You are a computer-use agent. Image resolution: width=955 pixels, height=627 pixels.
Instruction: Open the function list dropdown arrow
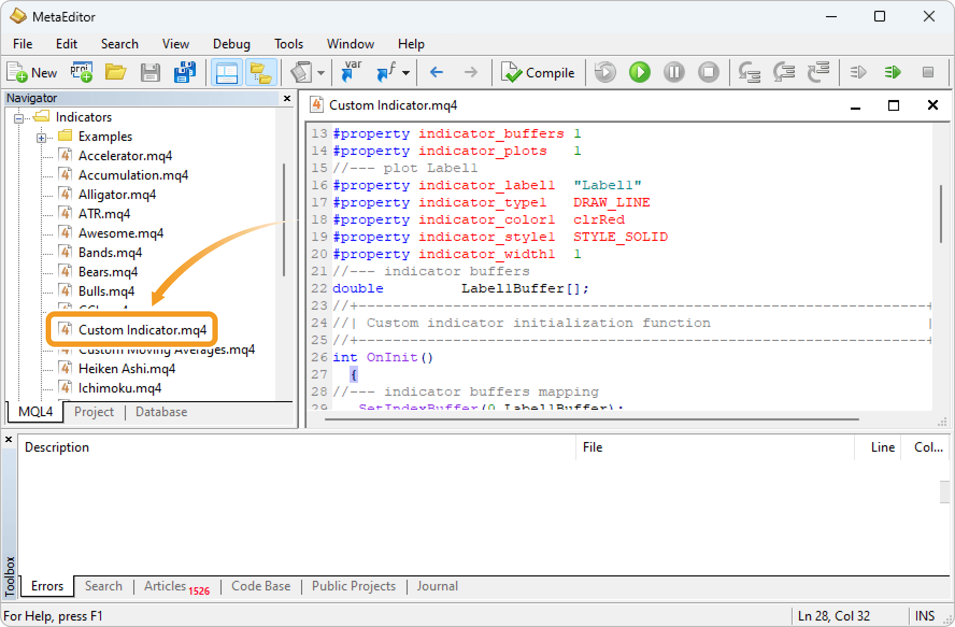coord(406,73)
